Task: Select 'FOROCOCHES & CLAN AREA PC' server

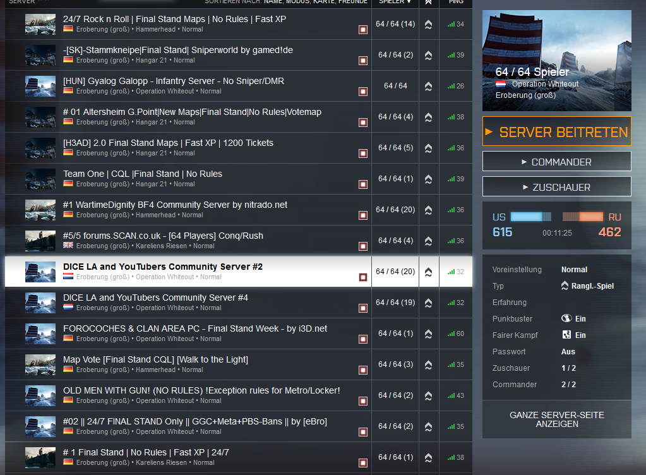Action: point(239,334)
